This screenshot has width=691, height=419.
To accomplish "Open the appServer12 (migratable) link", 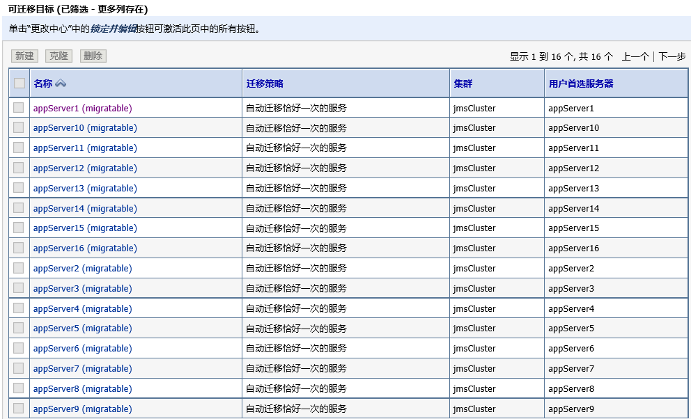I will 85,168.
